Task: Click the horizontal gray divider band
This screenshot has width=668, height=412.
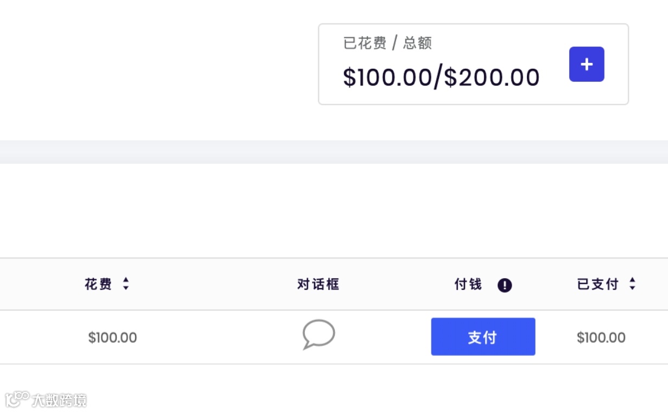Action: tap(334, 152)
